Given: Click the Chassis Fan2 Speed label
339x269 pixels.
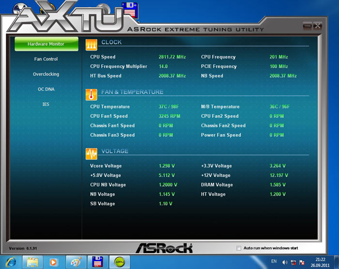Looking at the screenshot, I should click(223, 126).
